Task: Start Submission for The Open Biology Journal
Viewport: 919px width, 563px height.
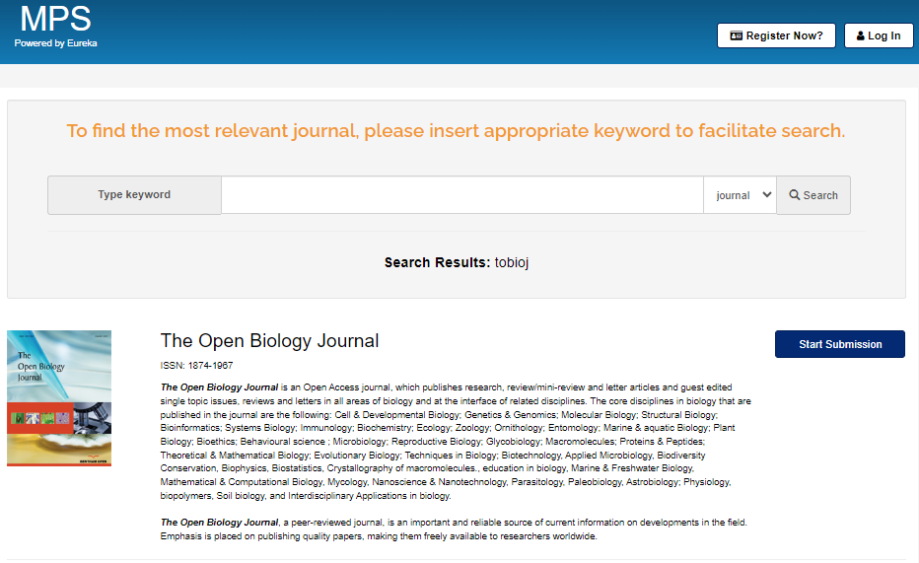Action: [840, 344]
